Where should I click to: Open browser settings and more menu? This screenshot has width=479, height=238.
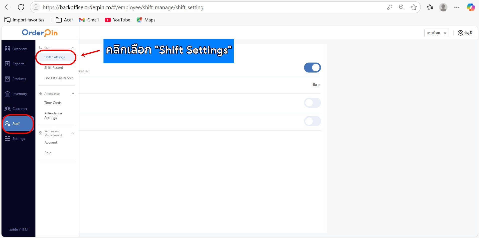457,7
